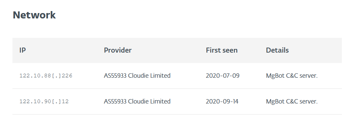This screenshot has width=357, height=136.
Task: Click AS55933 Cloudie Limited in first row
Action: [x=137, y=76]
